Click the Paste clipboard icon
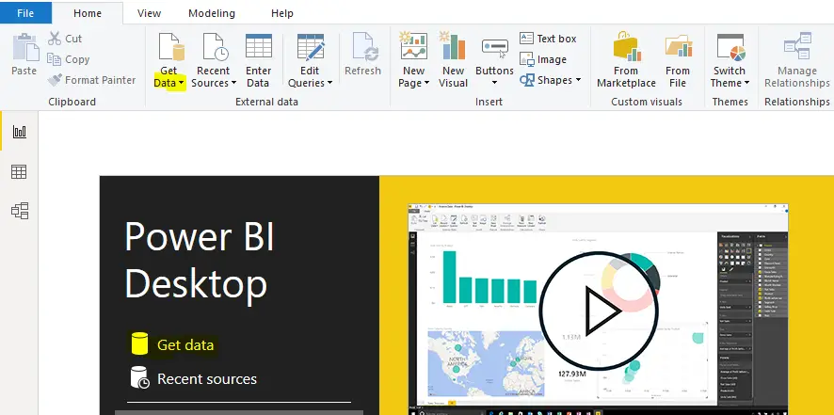The height and width of the screenshot is (415, 834). point(24,47)
